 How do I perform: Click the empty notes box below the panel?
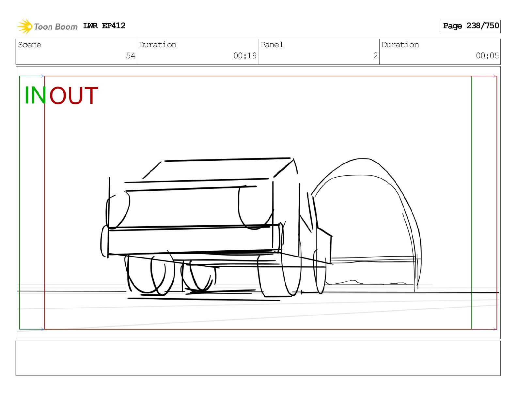(258, 358)
